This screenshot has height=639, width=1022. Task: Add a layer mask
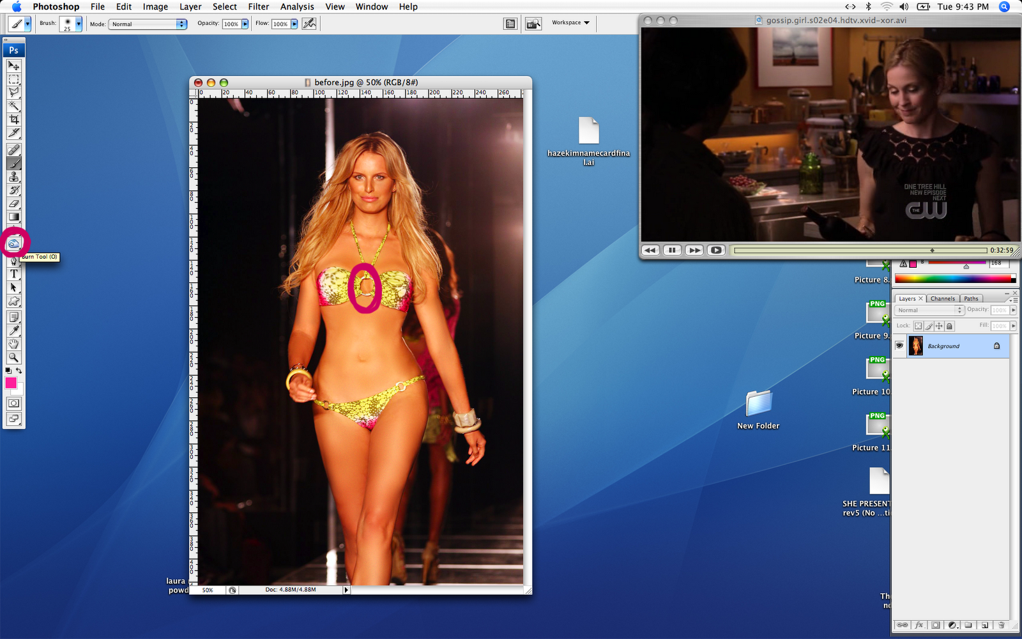point(936,625)
